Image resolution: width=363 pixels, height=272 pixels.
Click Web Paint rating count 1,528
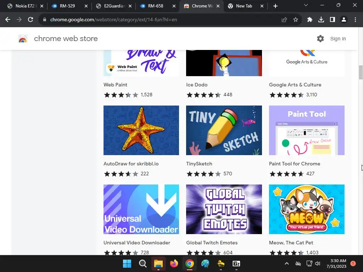146,95
